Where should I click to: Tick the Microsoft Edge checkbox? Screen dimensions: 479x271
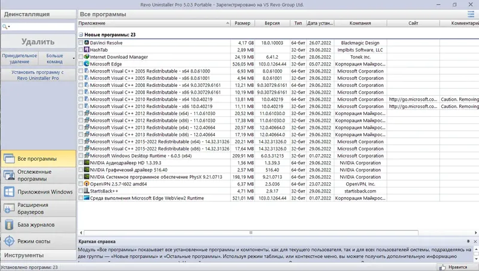coord(81,64)
